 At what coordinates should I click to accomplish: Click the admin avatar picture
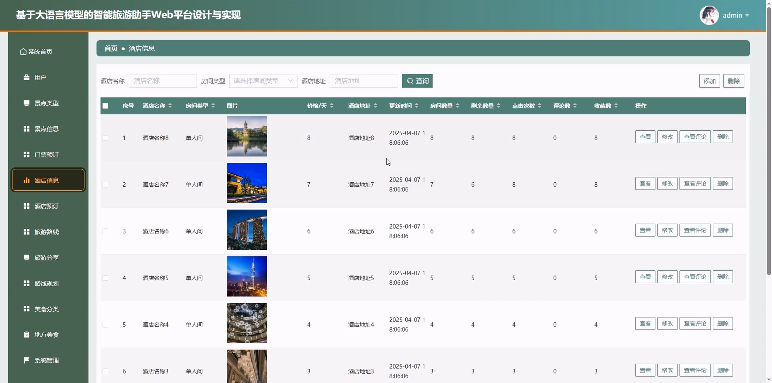coord(709,15)
